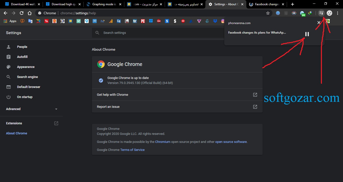This screenshot has height=182, width=343.
Task: Click Report an issue row
Action: coord(177,107)
